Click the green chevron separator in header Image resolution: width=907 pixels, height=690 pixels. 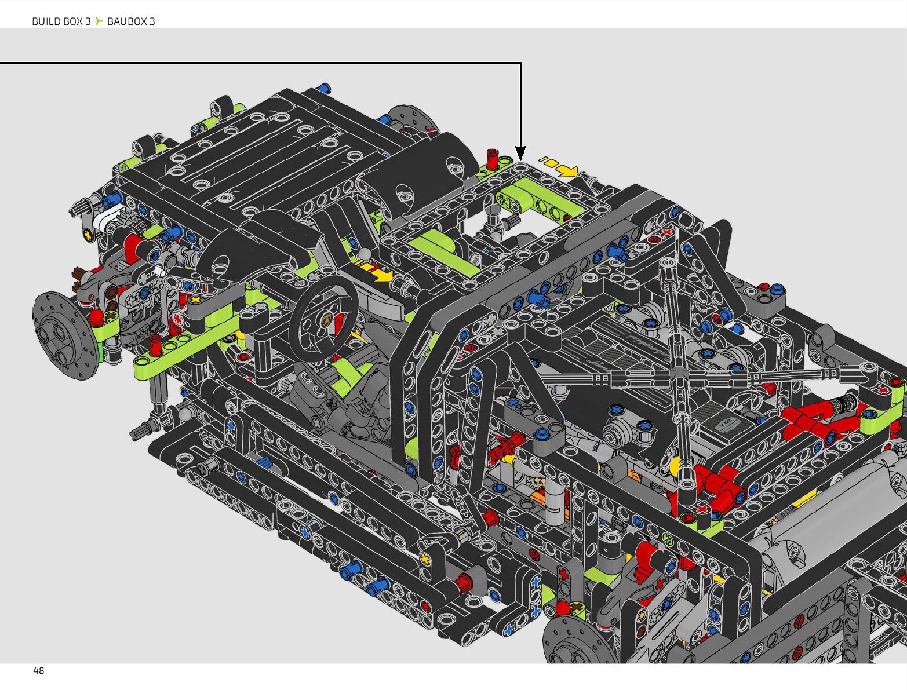click(x=99, y=21)
